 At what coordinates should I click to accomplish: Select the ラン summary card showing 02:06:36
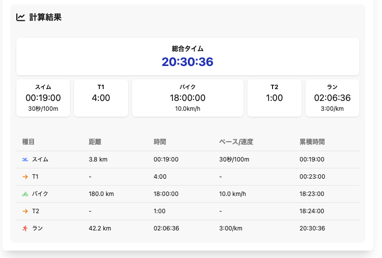332,98
